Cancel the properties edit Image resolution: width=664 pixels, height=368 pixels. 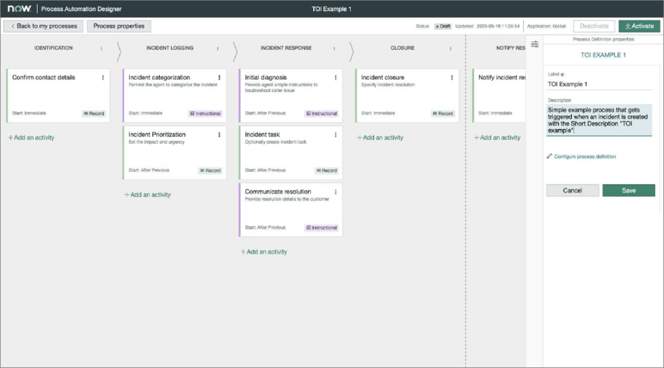point(573,190)
